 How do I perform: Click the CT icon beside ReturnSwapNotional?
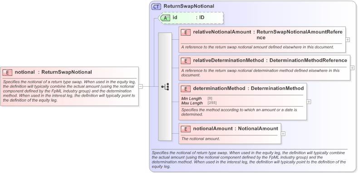coord(156,7)
